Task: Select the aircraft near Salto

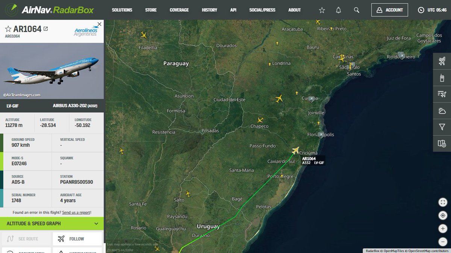Action: tap(188, 194)
